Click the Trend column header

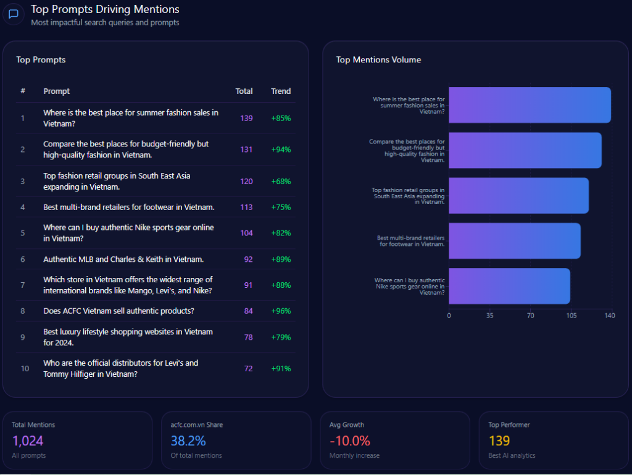click(280, 91)
